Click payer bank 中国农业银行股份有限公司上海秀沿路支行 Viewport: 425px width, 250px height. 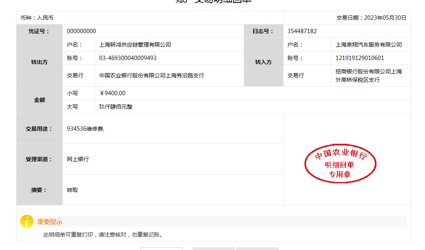click(x=152, y=75)
